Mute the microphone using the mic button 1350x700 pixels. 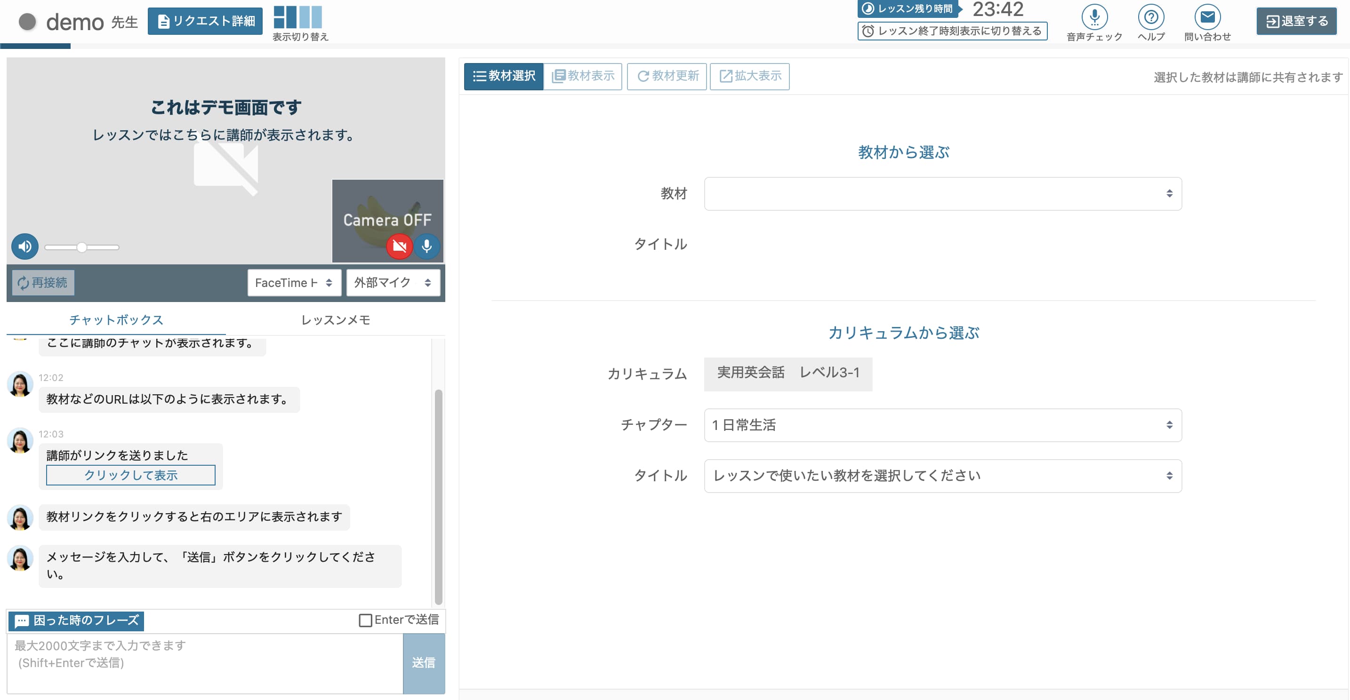point(426,246)
